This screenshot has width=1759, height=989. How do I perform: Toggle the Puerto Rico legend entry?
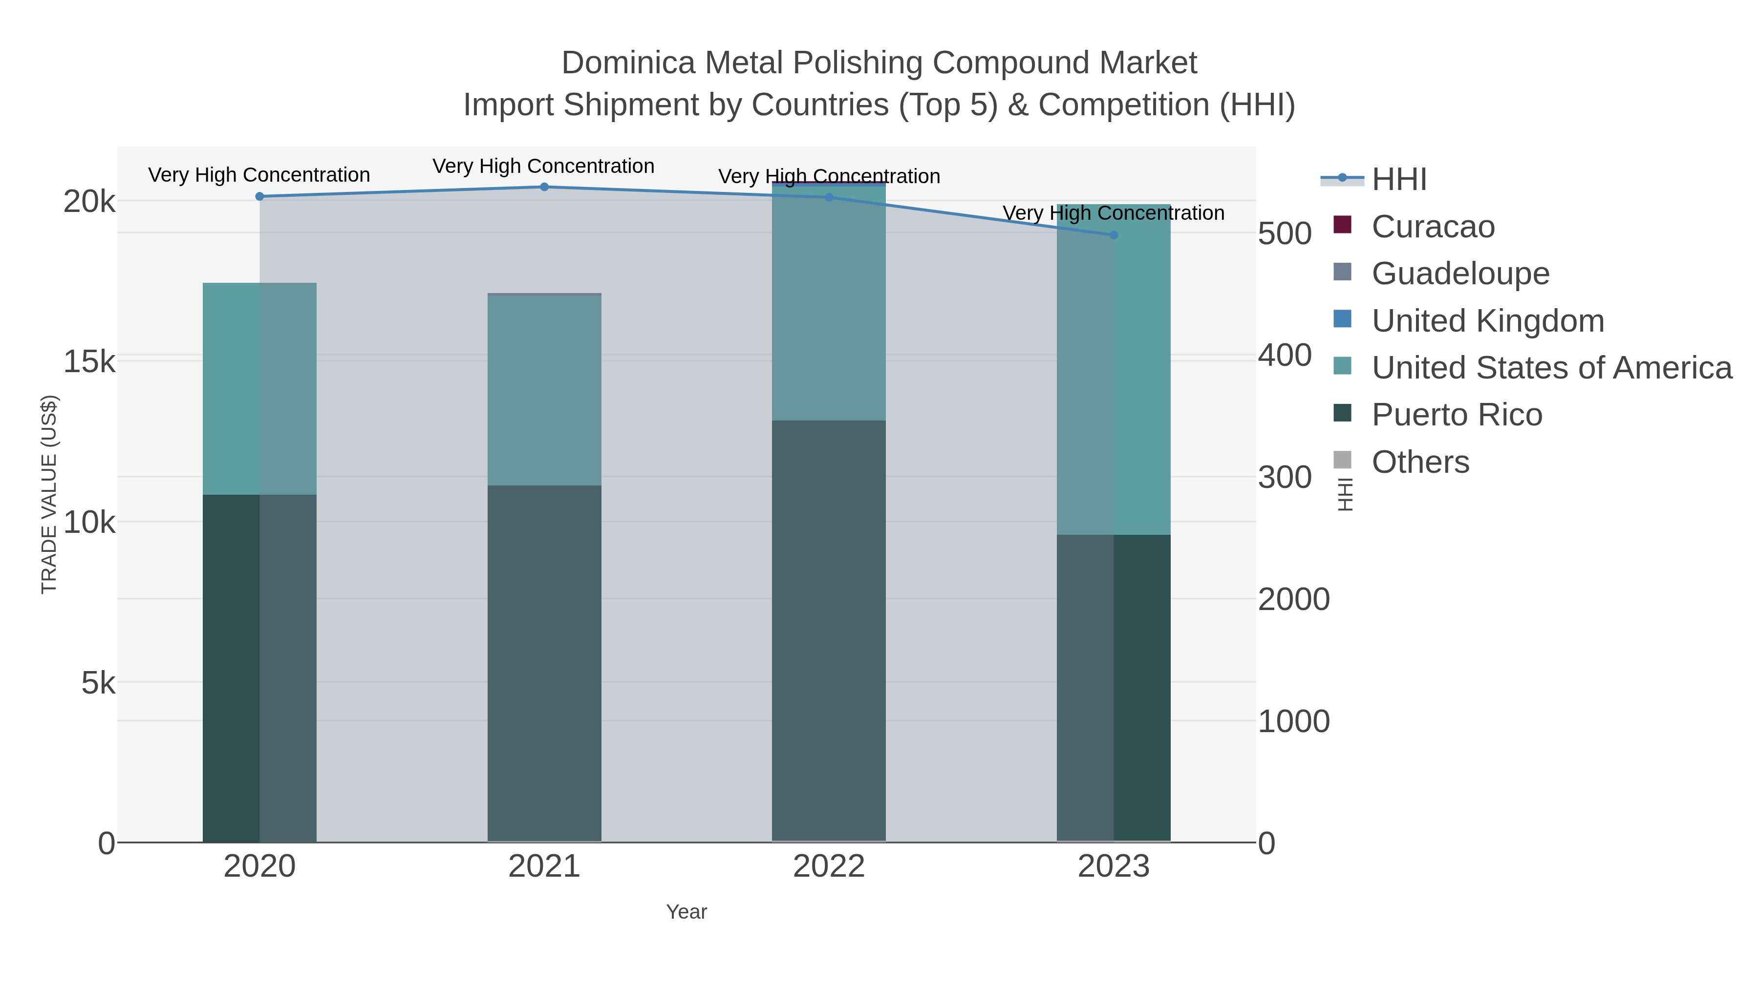(x=1437, y=415)
